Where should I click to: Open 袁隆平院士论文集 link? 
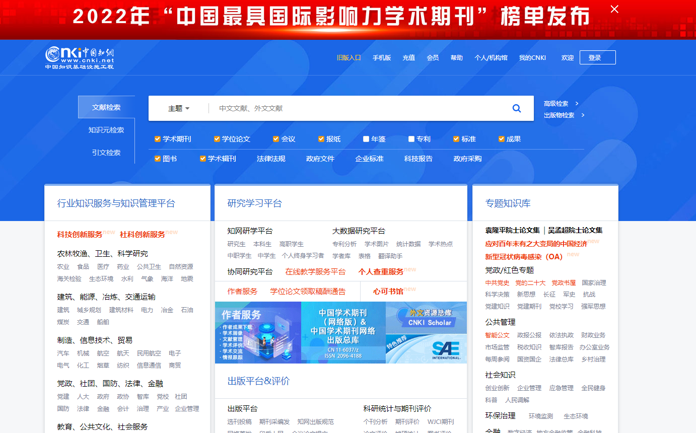(512, 231)
